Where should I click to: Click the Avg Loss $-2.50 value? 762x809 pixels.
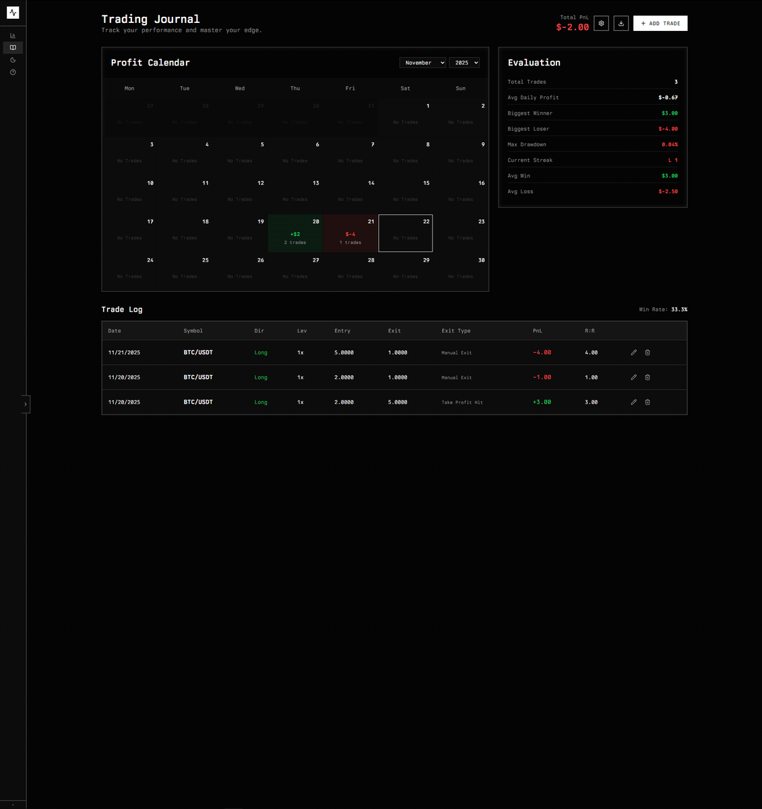click(x=668, y=191)
